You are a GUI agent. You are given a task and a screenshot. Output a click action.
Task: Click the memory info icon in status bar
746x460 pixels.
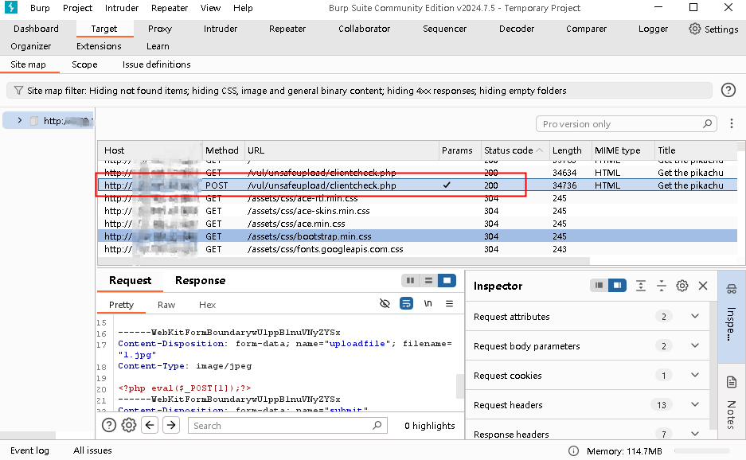573,451
